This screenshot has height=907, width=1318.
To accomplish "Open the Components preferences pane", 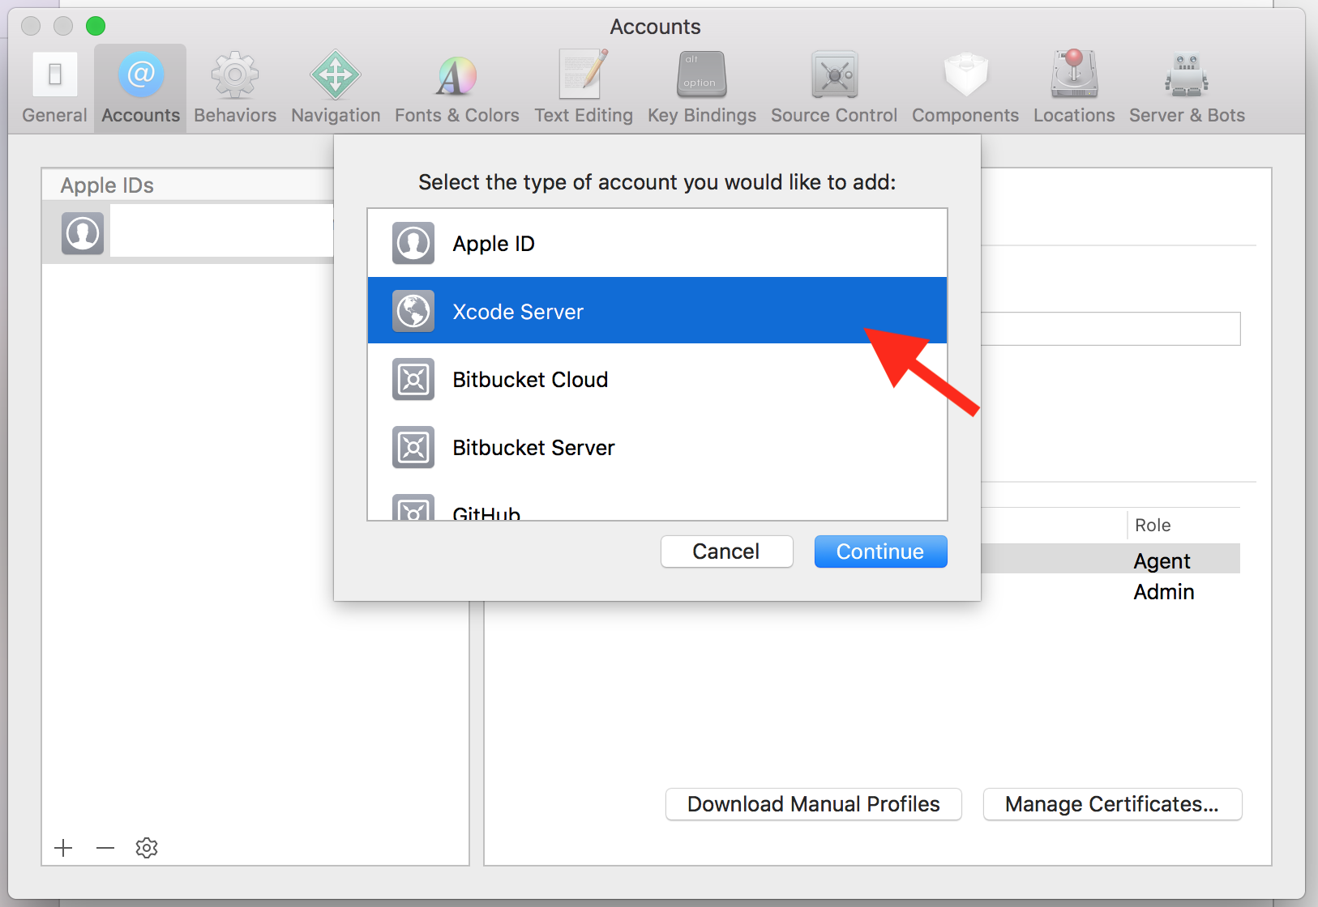I will click(x=965, y=88).
